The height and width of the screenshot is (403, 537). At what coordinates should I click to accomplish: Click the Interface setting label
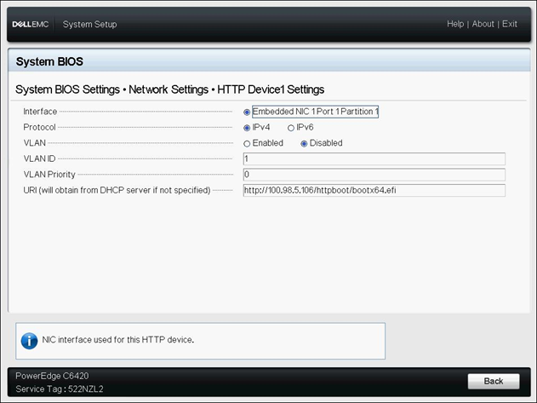click(40, 112)
